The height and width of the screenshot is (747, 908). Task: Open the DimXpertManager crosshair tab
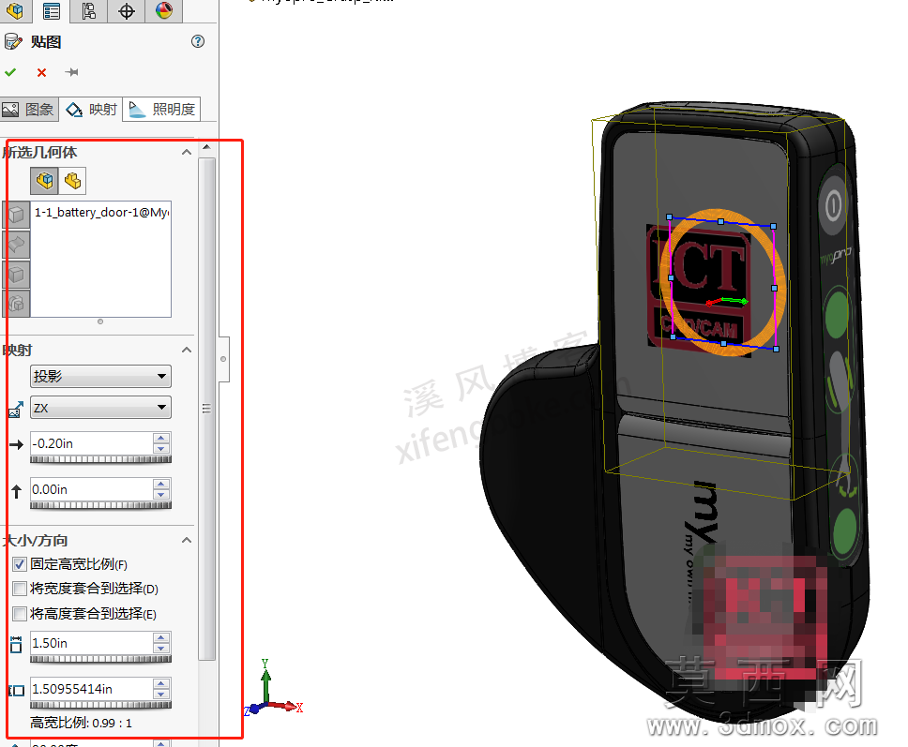(127, 10)
